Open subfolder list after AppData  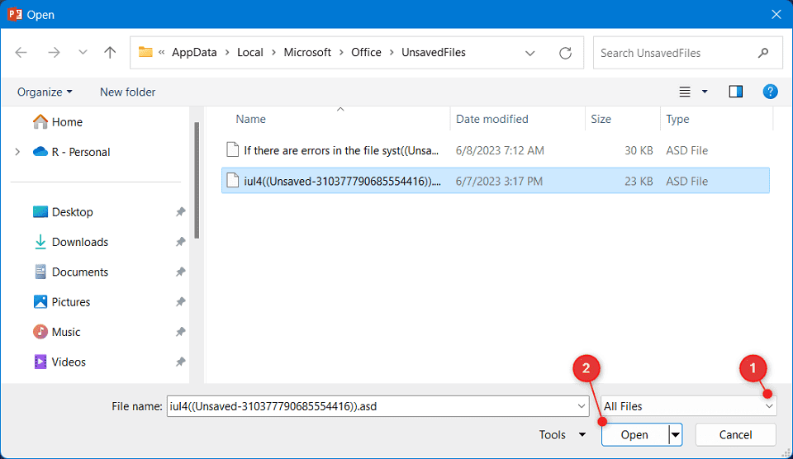pyautogui.click(x=227, y=53)
